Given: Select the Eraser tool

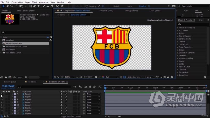Looking at the screenshot, I should click(x=52, y=6).
